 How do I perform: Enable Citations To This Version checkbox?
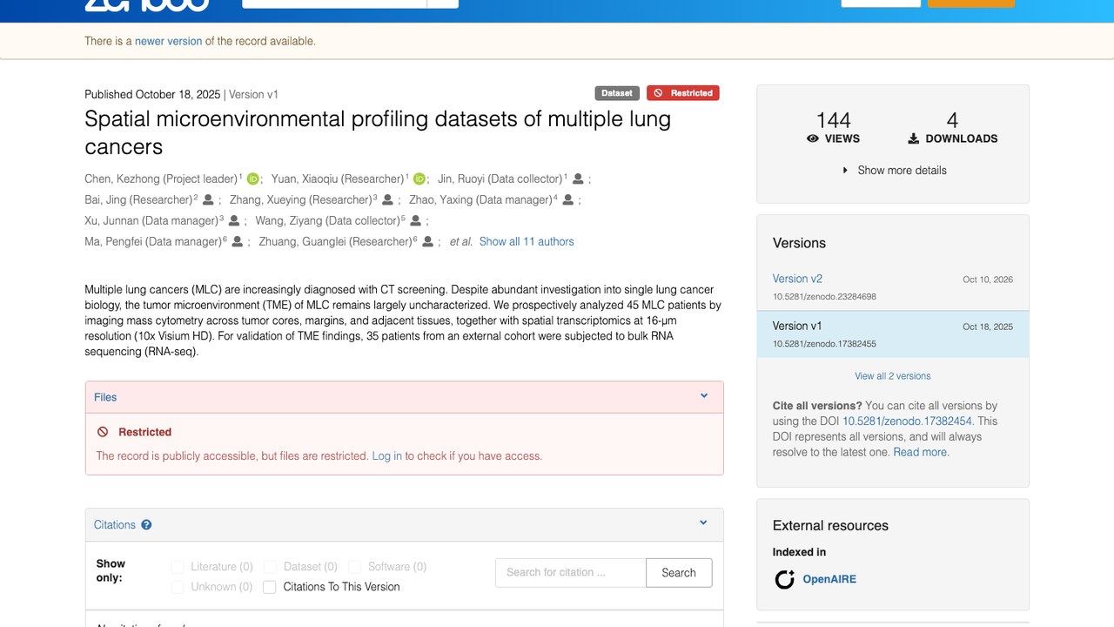tap(270, 587)
